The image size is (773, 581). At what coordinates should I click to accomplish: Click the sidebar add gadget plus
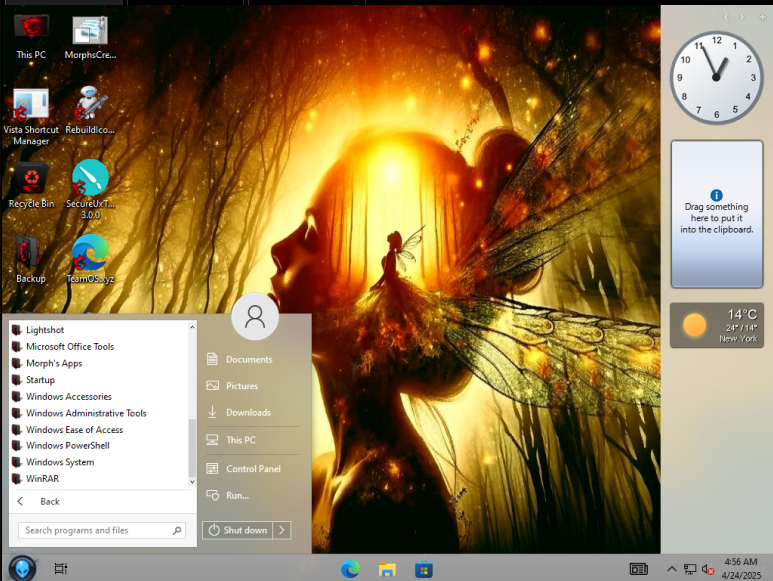(x=762, y=17)
